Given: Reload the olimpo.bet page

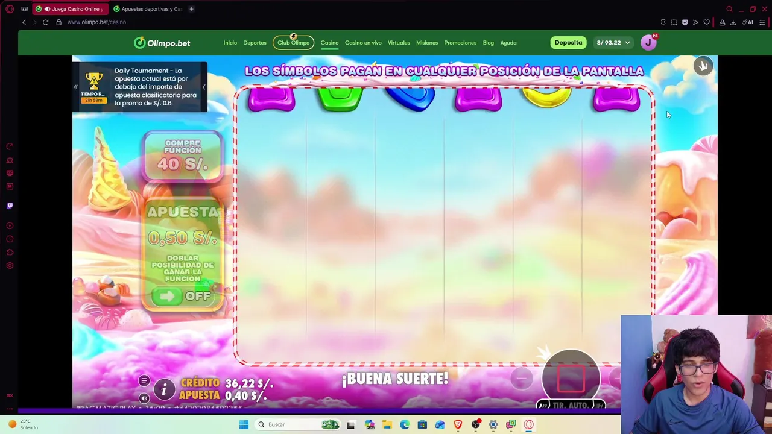Looking at the screenshot, I should (x=45, y=22).
